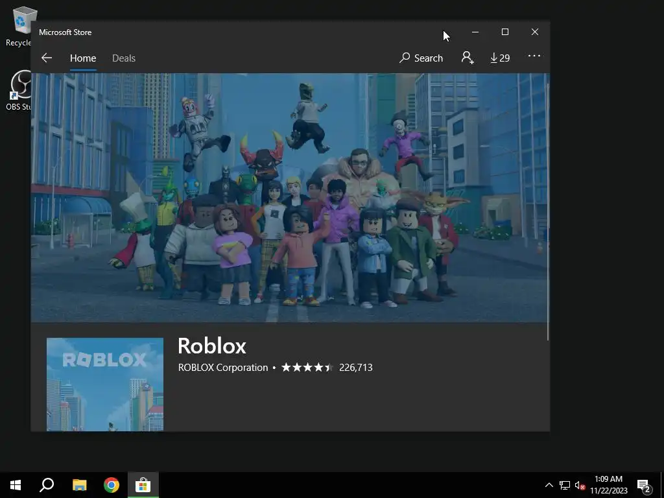Screen dimensions: 664x498
Task: Click the sign-in account icon
Action: tap(468, 58)
